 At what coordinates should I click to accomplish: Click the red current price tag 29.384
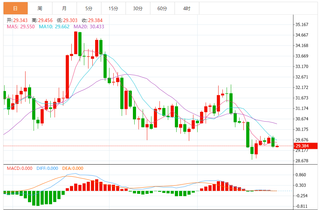[x=306, y=146]
